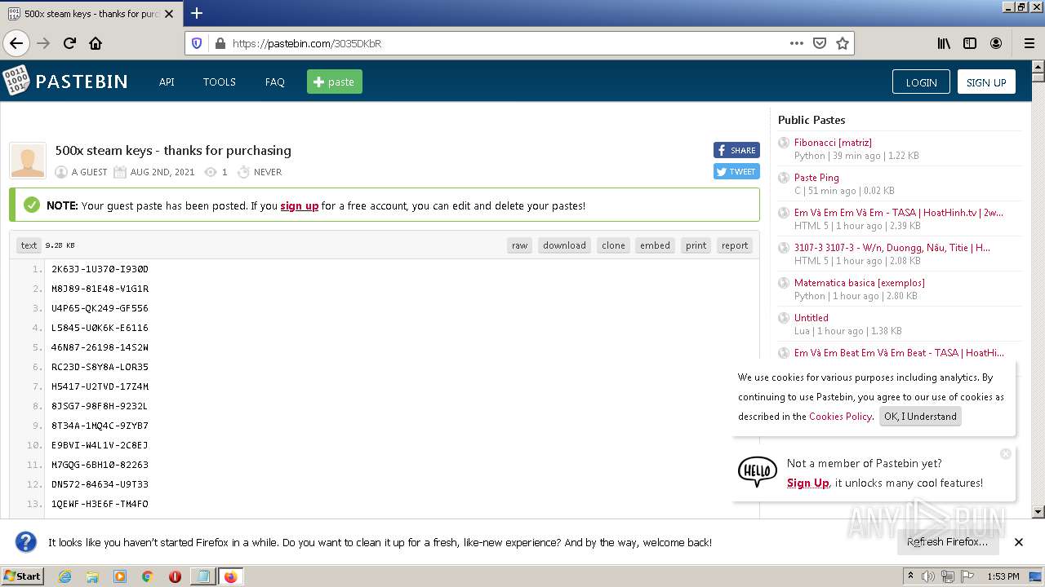Follow 'Sign Up' link in hello popup
1045x587 pixels.
click(807, 483)
